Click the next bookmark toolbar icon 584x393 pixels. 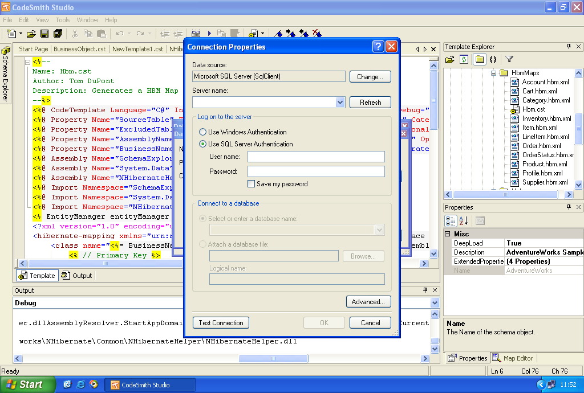(291, 34)
